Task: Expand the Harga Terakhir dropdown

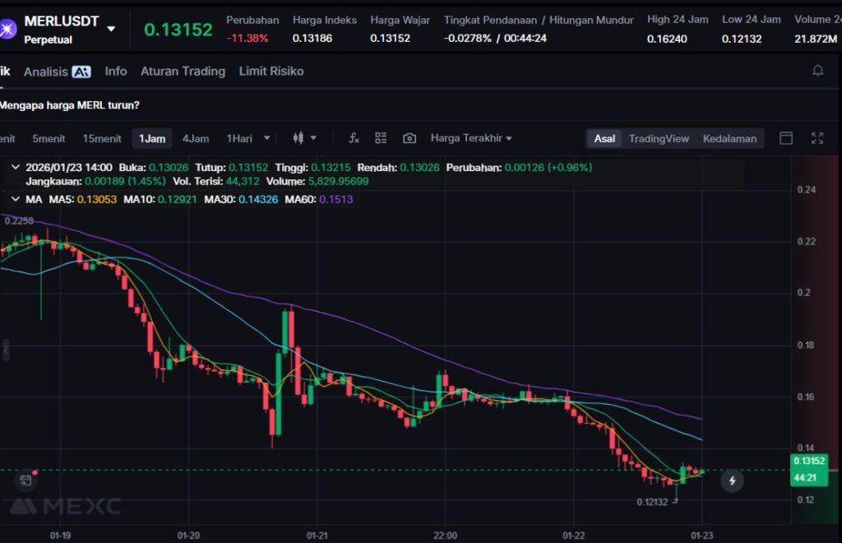Action: pyautogui.click(x=471, y=138)
